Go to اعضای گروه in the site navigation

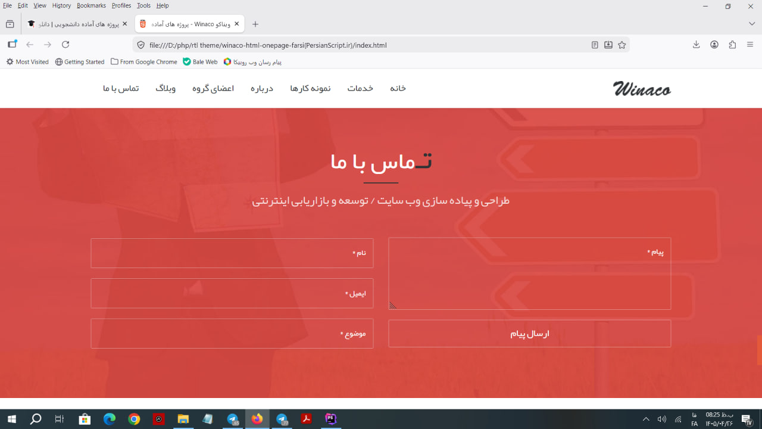(x=213, y=88)
